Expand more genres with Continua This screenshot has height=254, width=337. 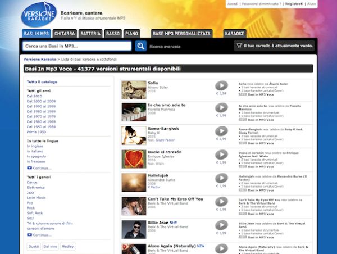click(x=39, y=235)
